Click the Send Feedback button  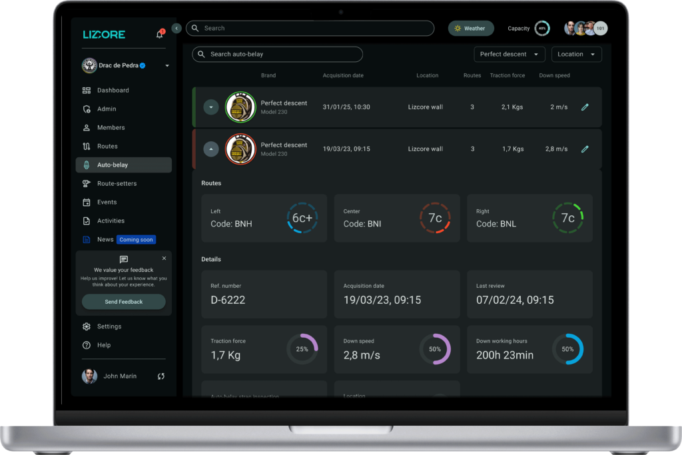123,302
